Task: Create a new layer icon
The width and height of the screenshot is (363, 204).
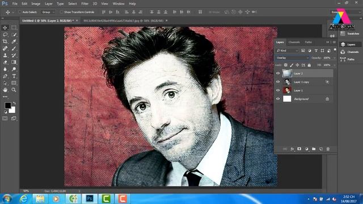Action: [x=321, y=149]
